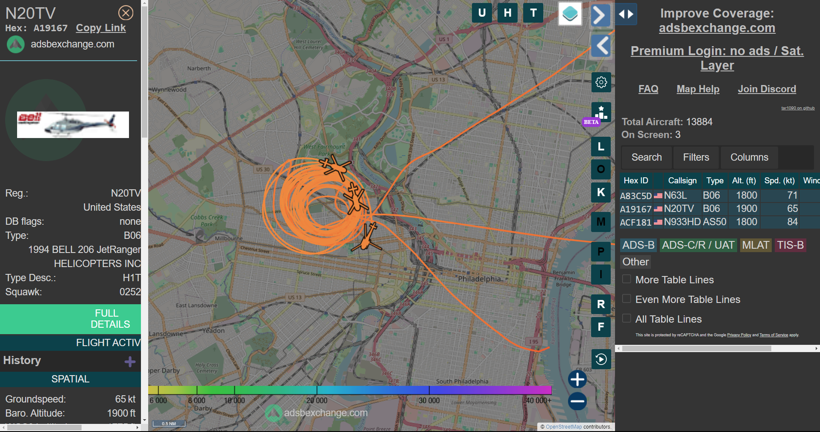Enable Even More Table Lines checkbox

[x=627, y=299]
